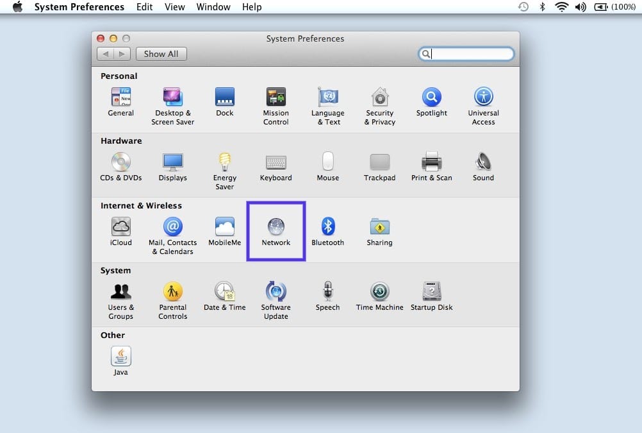Open the Edit menu

(144, 7)
